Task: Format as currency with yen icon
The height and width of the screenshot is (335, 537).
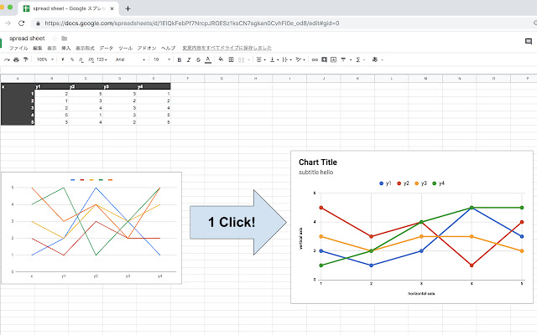Action: (63, 59)
